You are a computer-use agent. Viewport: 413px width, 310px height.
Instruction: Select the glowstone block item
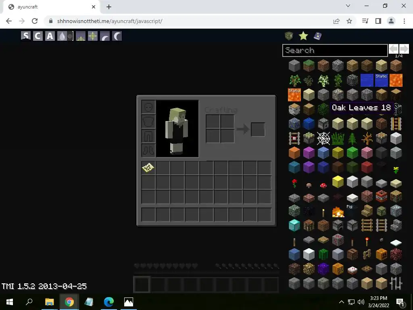coord(309,268)
